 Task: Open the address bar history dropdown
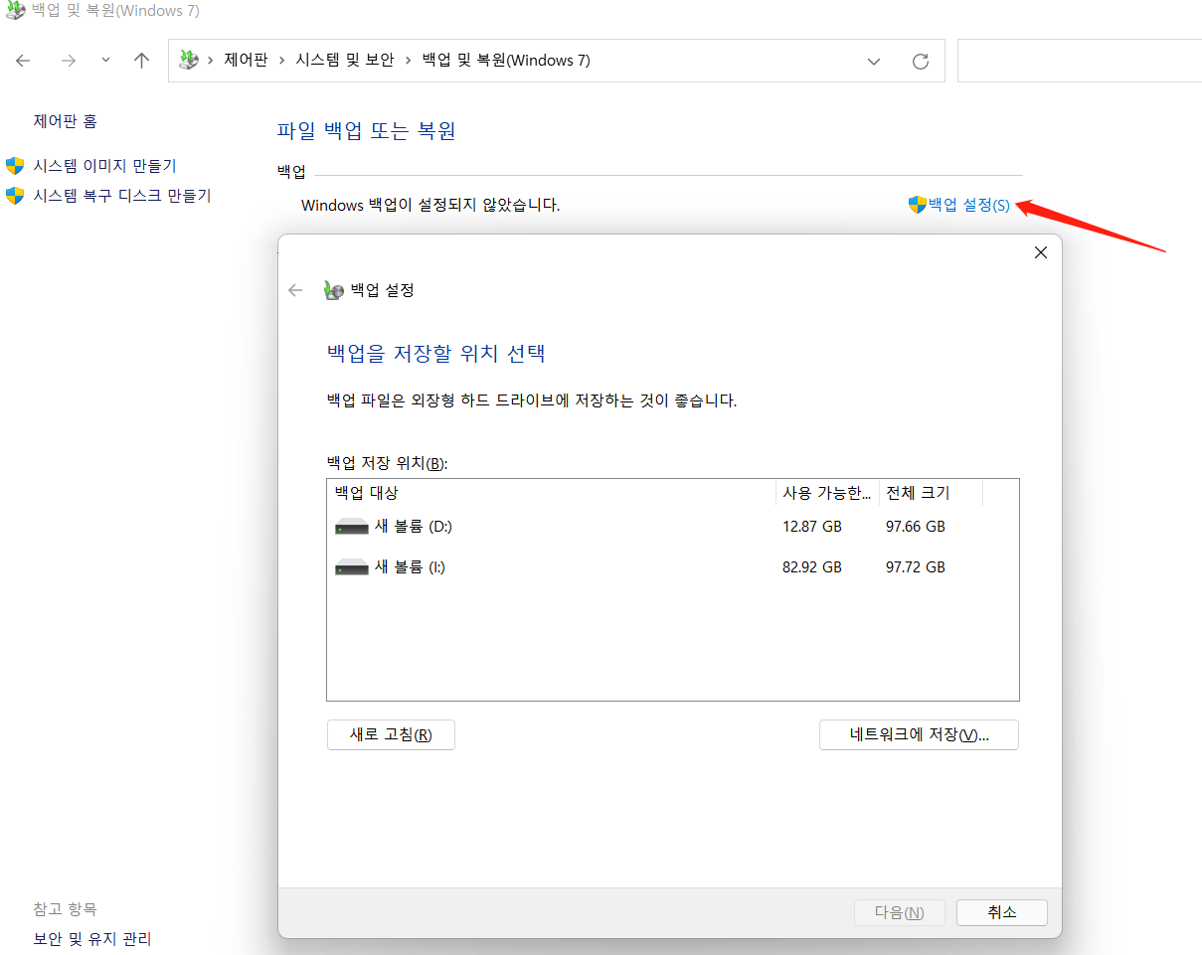tap(873, 61)
